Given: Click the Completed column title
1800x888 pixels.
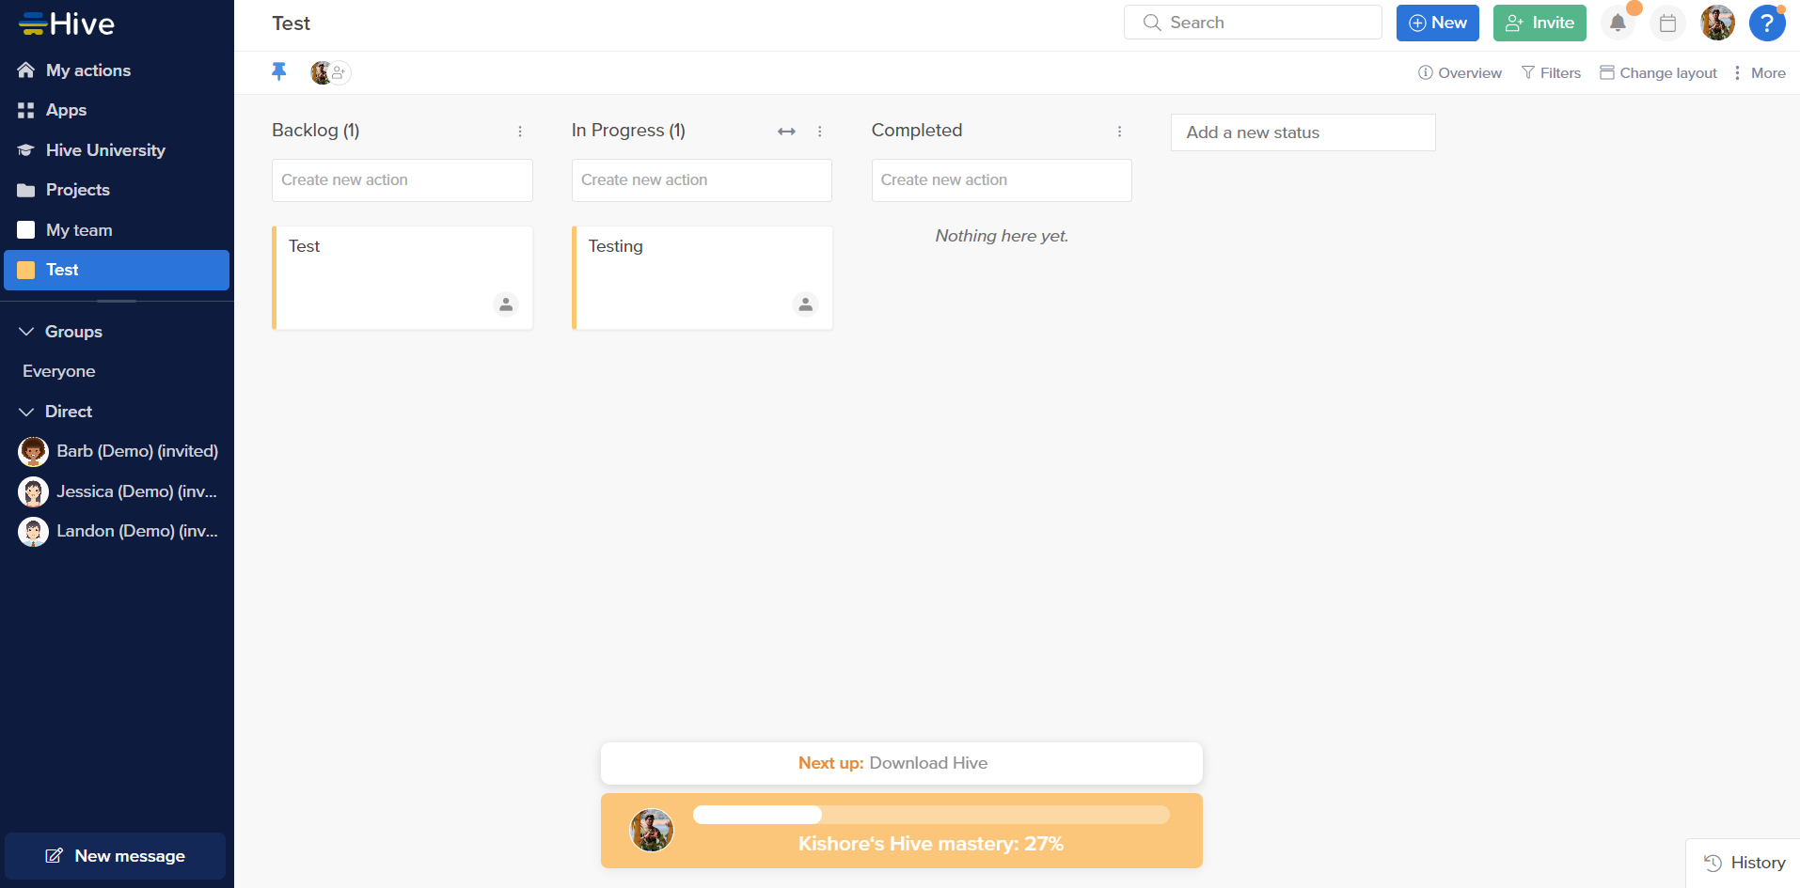Looking at the screenshot, I should pyautogui.click(x=917, y=131).
